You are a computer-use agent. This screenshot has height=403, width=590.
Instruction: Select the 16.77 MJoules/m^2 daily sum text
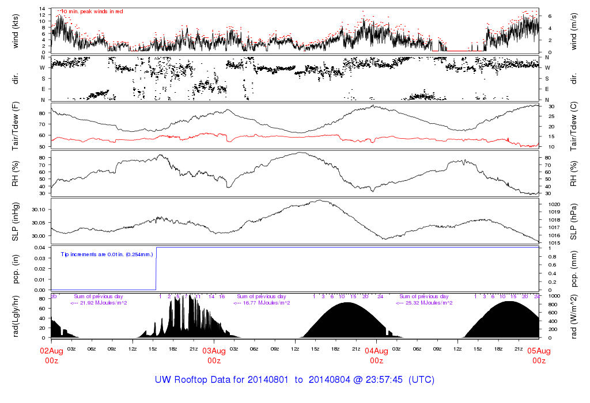[x=262, y=302]
